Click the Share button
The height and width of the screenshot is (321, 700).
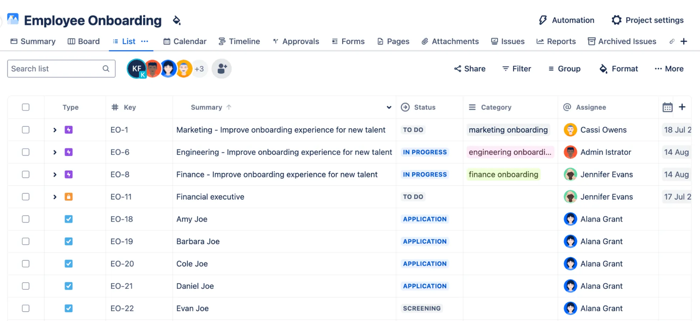[470, 69]
